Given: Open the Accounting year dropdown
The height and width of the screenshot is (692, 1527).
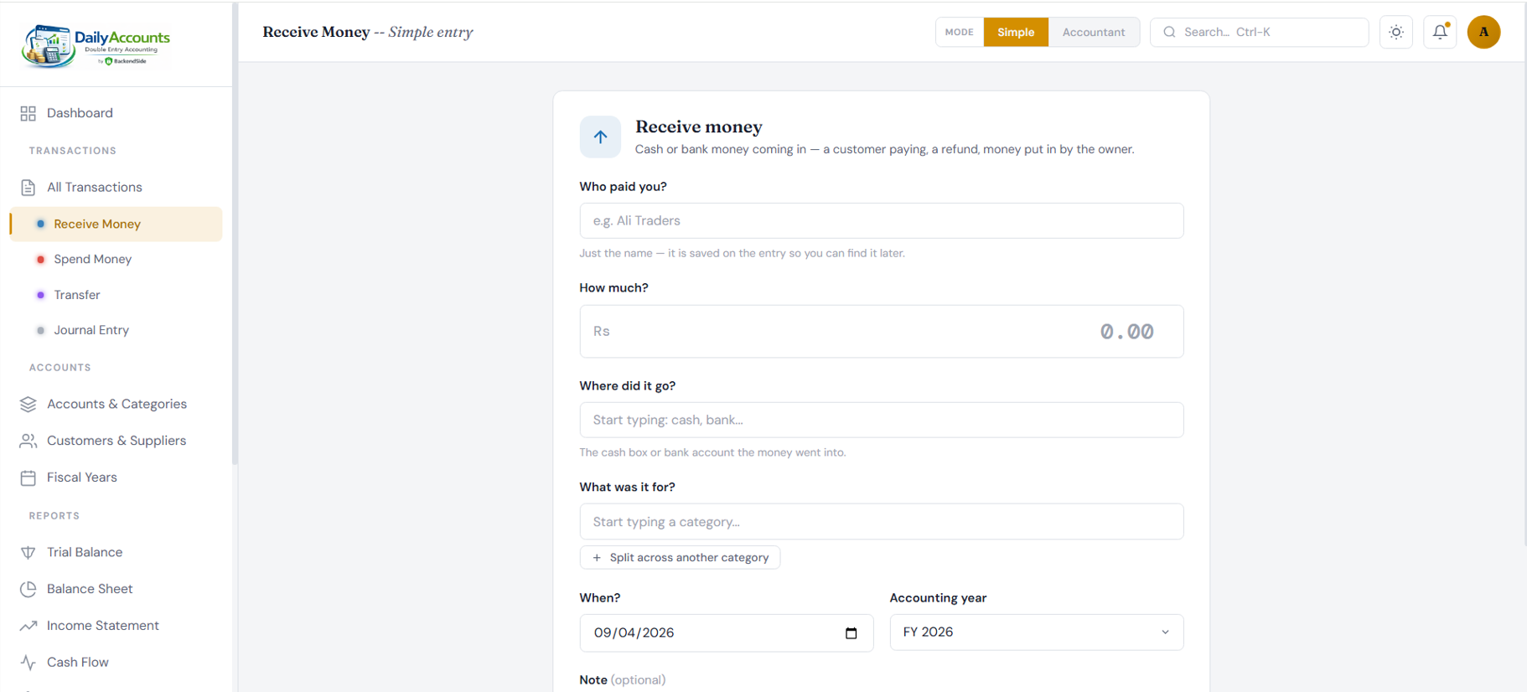Looking at the screenshot, I should [1037, 633].
